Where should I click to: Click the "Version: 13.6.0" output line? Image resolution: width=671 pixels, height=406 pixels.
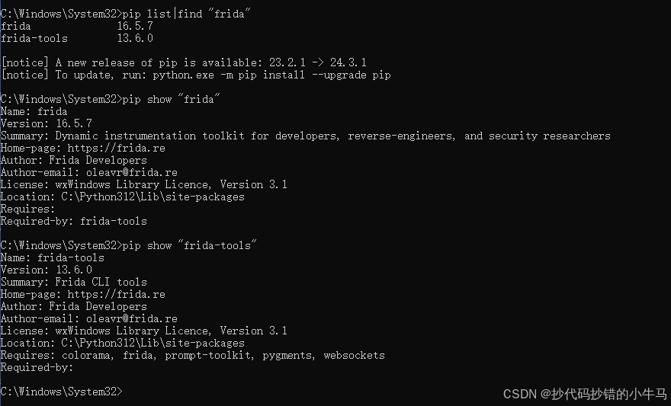click(46, 270)
